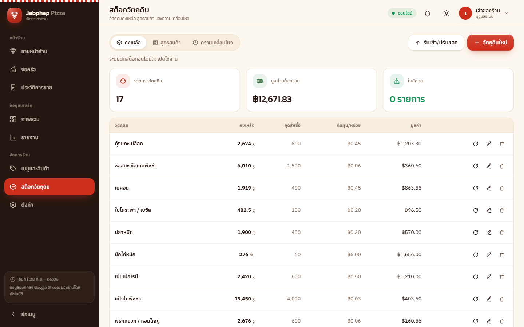Image resolution: width=524 pixels, height=327 pixels.
Task: Adjust stock for ปลาหมึก refresh icon
Action: (476, 233)
